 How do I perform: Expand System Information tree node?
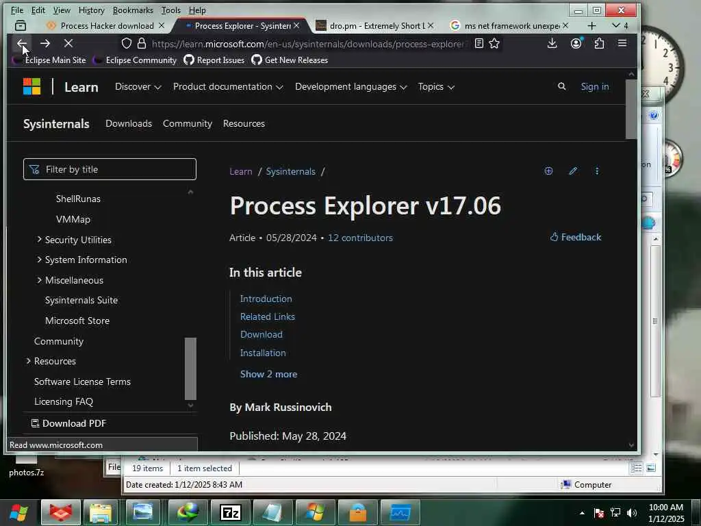tap(39, 260)
